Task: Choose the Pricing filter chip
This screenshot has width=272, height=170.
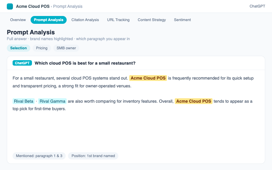Action: (41, 48)
